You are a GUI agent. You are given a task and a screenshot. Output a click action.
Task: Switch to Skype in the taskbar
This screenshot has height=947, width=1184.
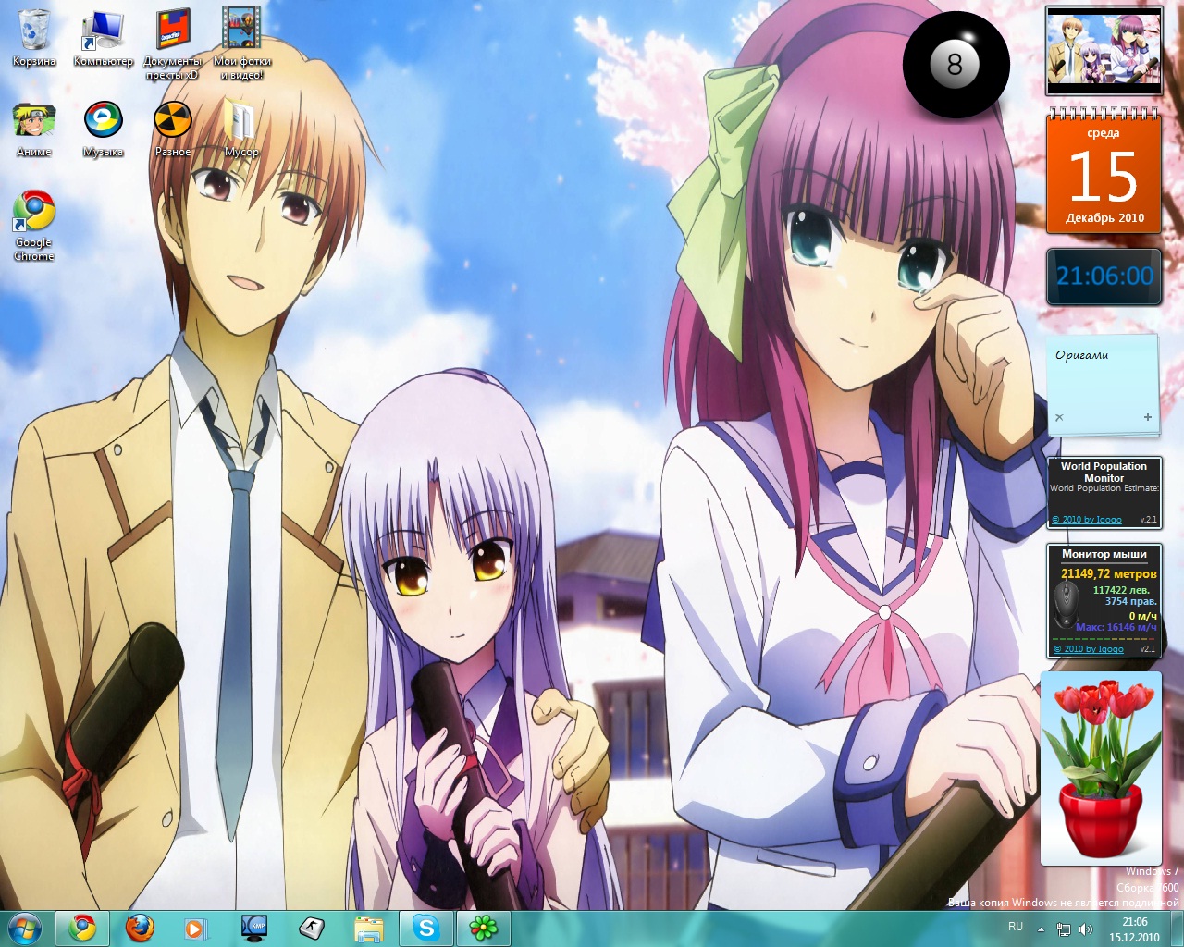coord(426,929)
